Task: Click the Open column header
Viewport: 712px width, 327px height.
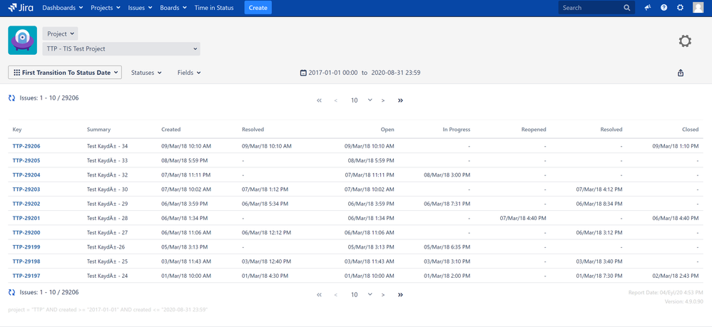Action: pos(387,129)
